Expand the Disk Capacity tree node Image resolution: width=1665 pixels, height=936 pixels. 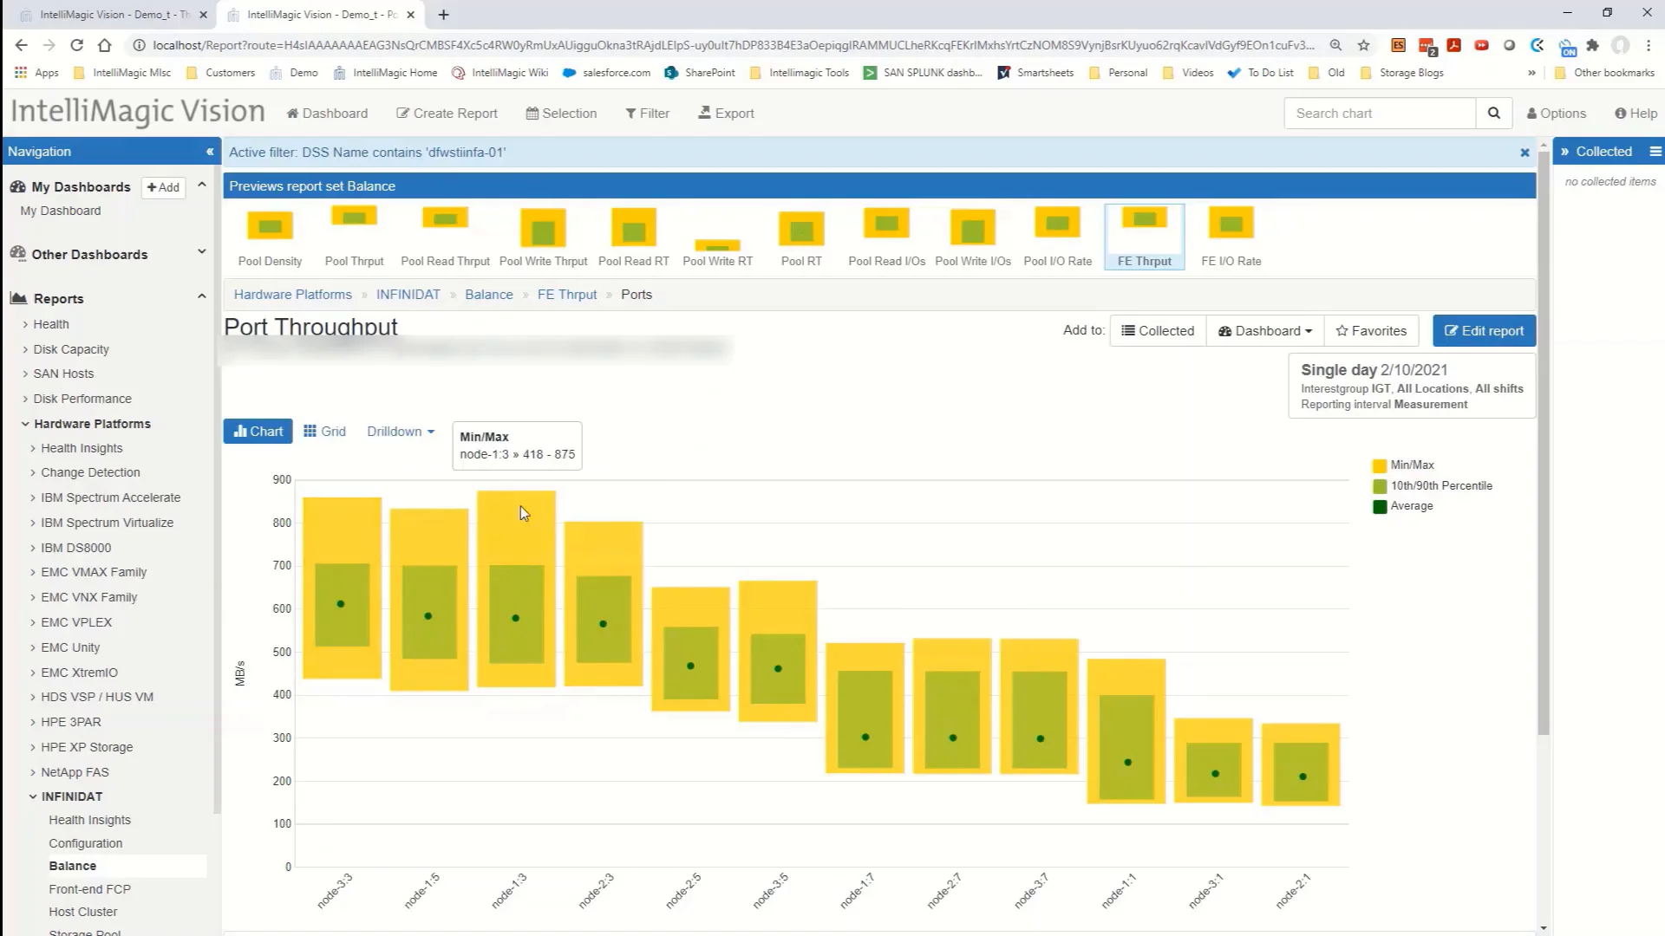(25, 349)
